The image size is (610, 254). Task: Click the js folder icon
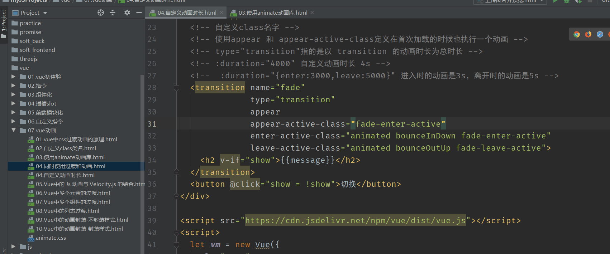coord(23,246)
